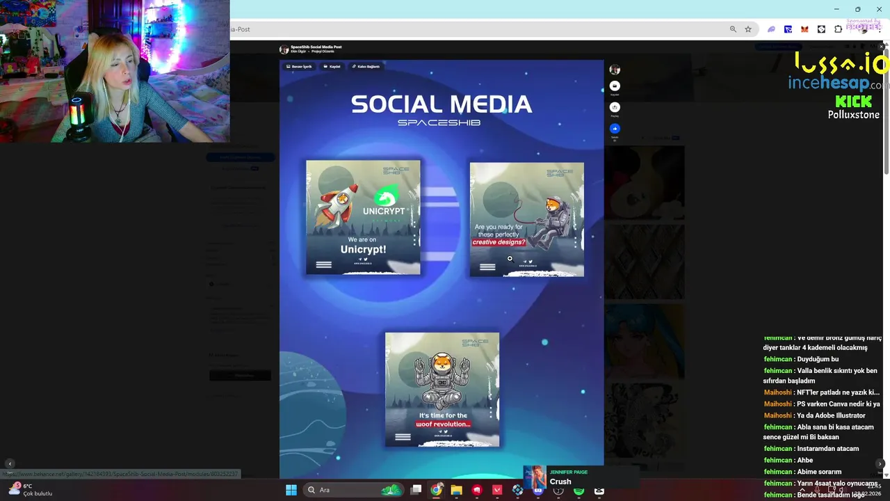
Task: Click the Paylaş share icon
Action: (x=615, y=107)
